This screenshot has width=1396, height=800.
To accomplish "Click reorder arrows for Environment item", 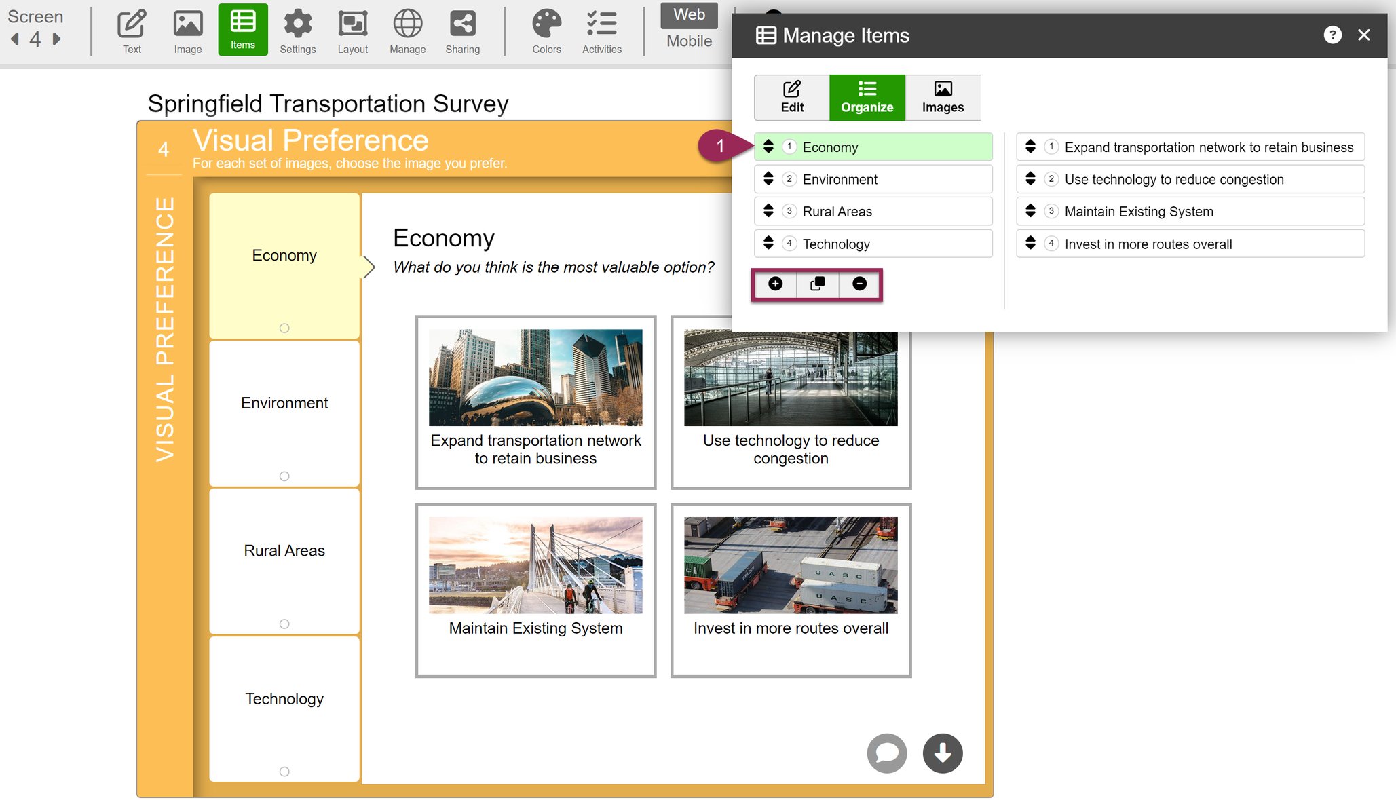I will (768, 179).
